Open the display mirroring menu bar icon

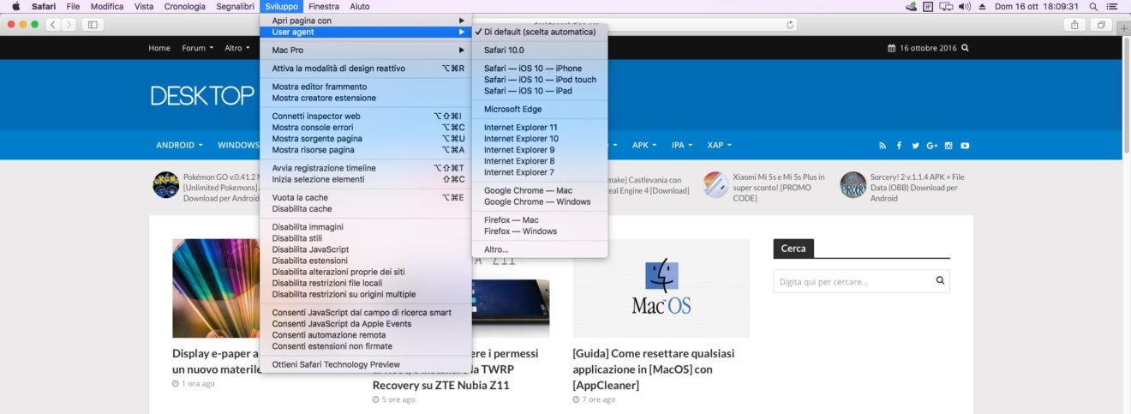click(x=946, y=6)
